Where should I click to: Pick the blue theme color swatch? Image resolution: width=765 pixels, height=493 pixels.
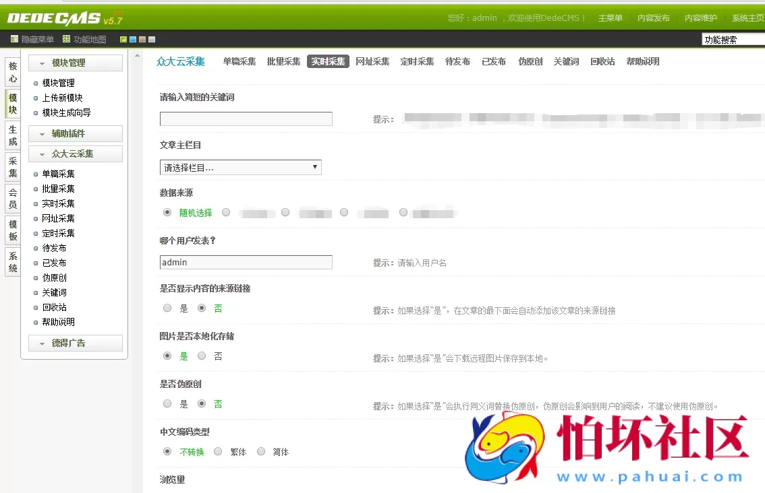pos(133,39)
